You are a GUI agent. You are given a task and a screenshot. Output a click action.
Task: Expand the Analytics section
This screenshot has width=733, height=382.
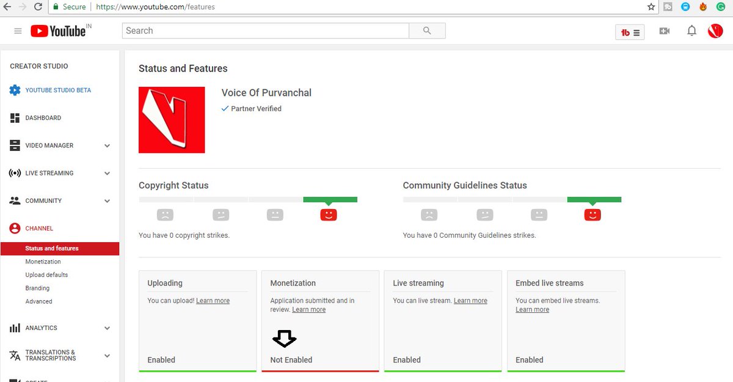(x=107, y=328)
